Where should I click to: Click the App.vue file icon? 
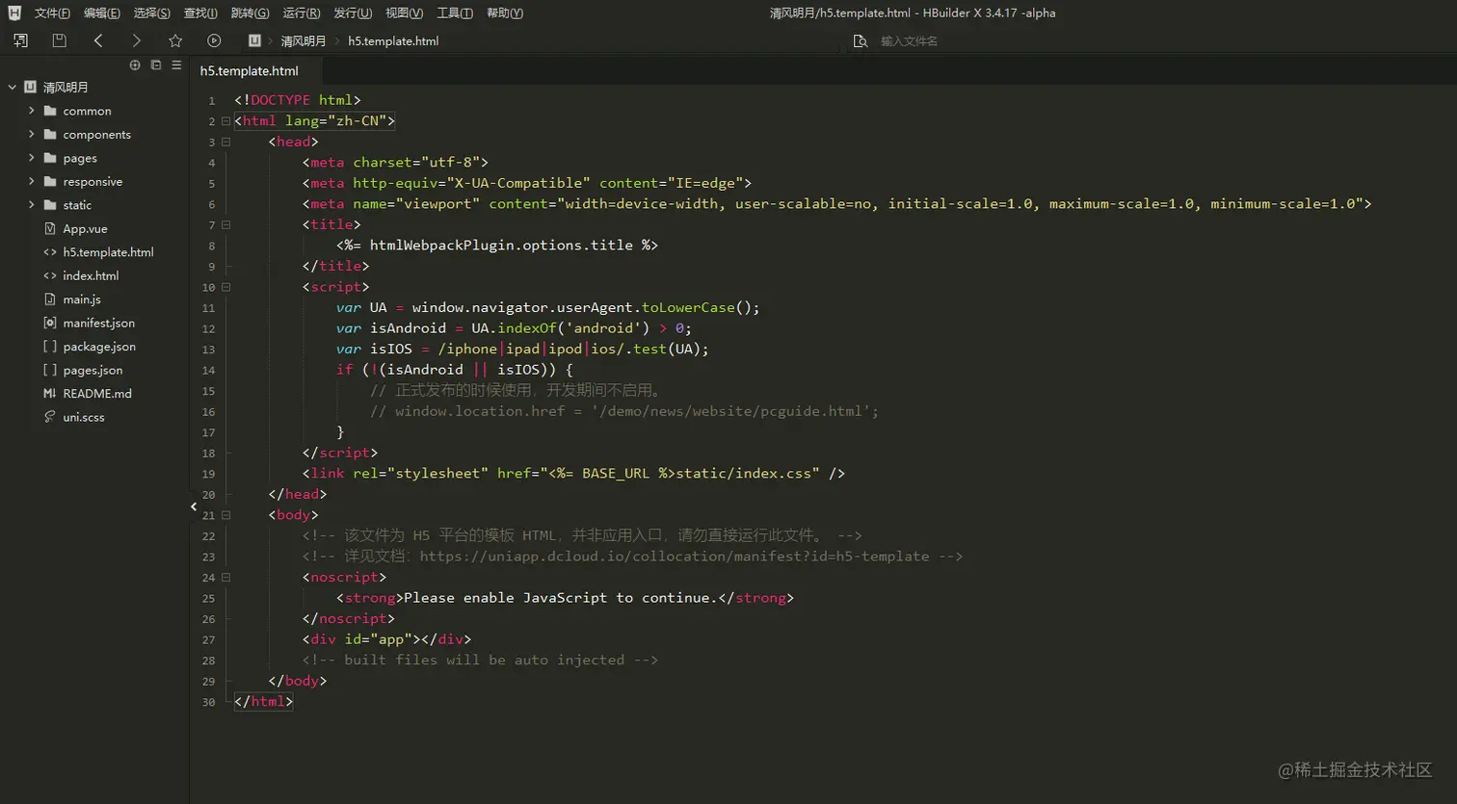coord(50,228)
